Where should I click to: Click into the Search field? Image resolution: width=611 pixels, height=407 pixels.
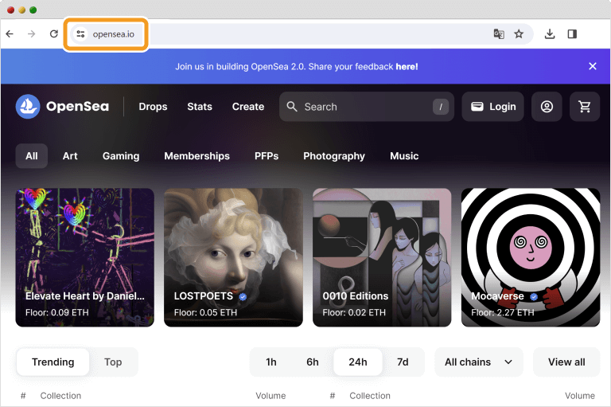pos(366,107)
